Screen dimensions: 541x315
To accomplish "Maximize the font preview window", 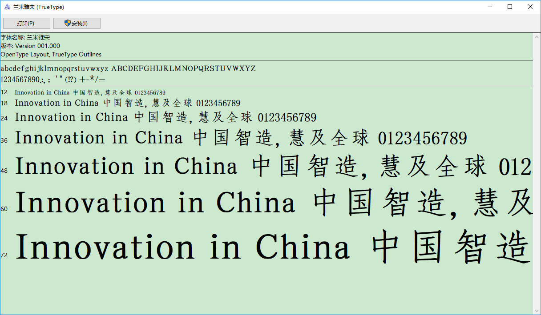I will (510, 7).
